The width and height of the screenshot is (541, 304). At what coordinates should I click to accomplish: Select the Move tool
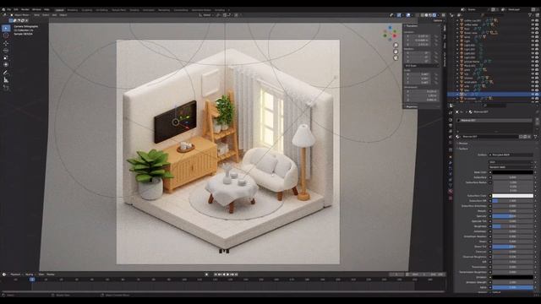point(6,43)
